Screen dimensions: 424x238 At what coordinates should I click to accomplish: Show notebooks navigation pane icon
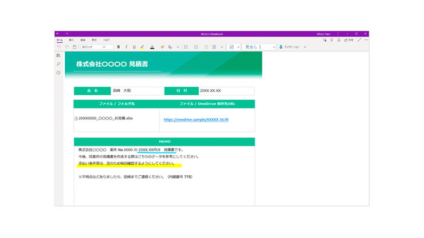point(58,55)
